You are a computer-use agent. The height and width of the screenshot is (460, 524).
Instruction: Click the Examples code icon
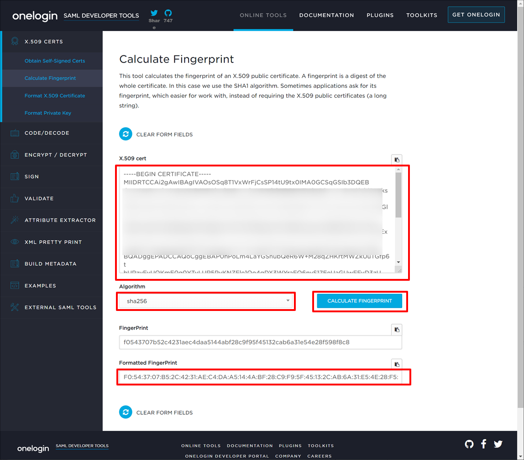pyautogui.click(x=15, y=286)
